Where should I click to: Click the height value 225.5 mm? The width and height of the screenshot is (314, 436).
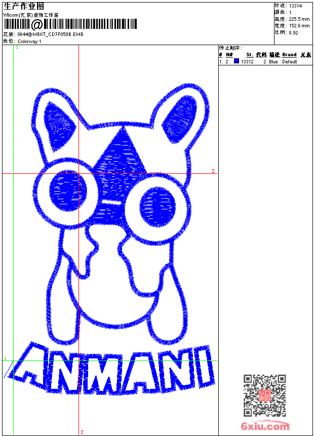pos(299,19)
